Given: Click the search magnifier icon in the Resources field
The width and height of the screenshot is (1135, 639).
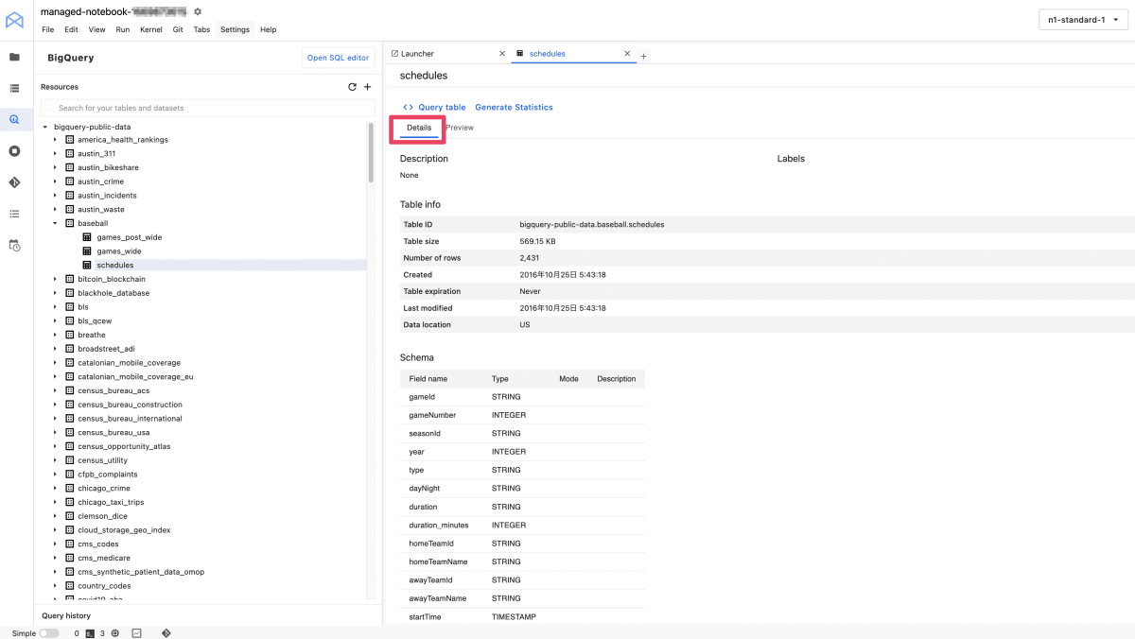Looking at the screenshot, I should click(x=49, y=108).
